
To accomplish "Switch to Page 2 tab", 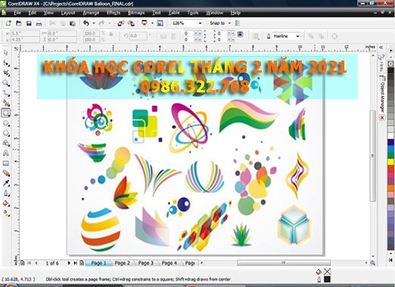I will coord(123,263).
